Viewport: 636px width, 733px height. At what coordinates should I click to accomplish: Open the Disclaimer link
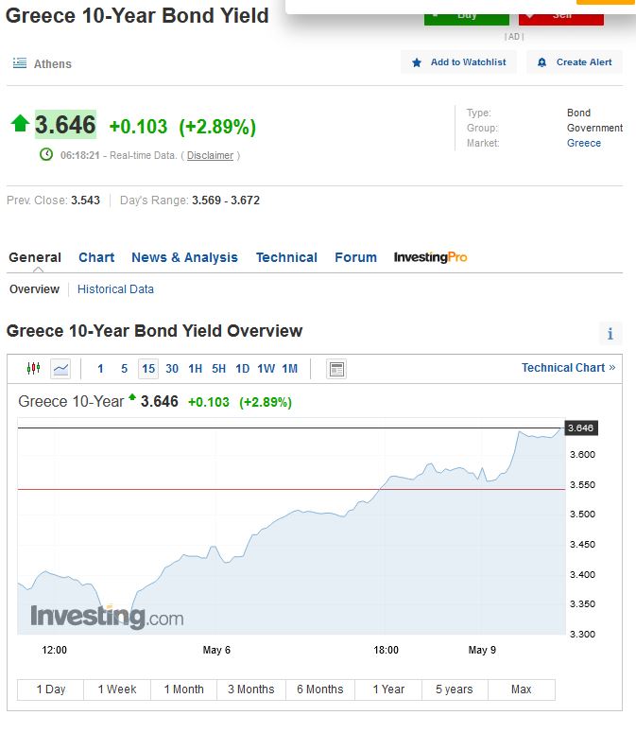click(210, 155)
